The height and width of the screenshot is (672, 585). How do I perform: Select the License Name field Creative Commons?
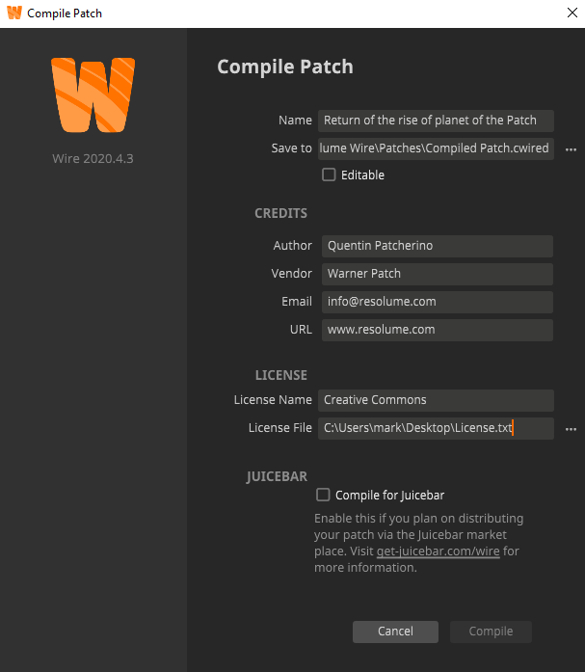tap(436, 400)
